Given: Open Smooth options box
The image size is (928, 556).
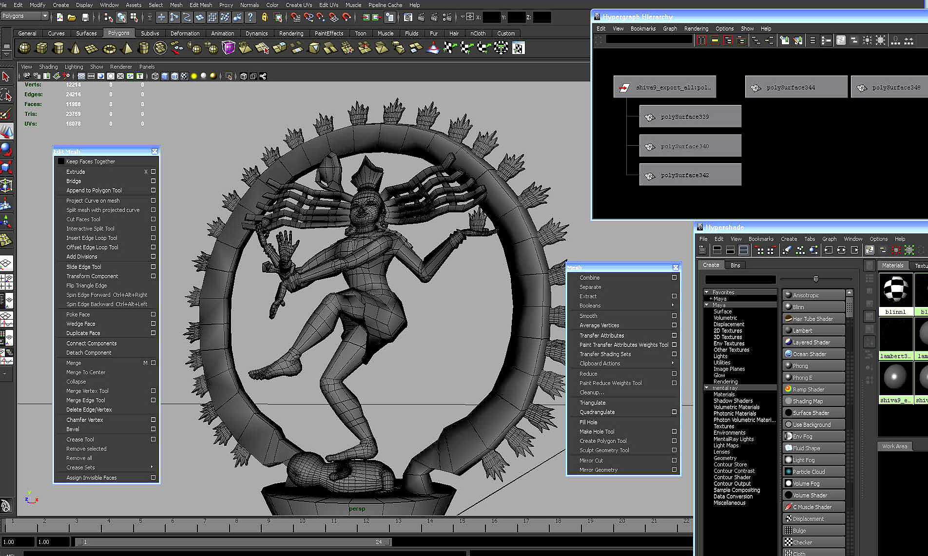Looking at the screenshot, I should pos(674,316).
